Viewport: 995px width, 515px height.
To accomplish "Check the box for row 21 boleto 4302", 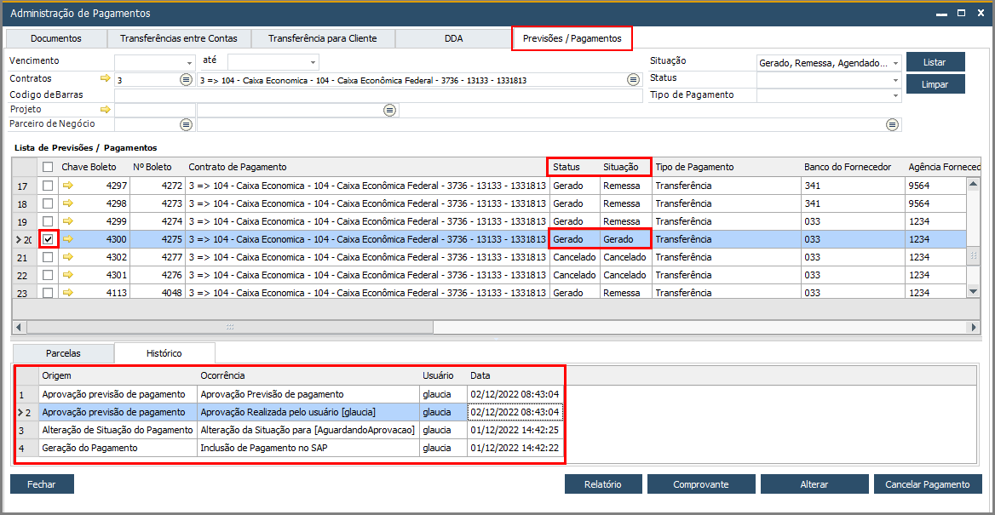I will point(48,257).
